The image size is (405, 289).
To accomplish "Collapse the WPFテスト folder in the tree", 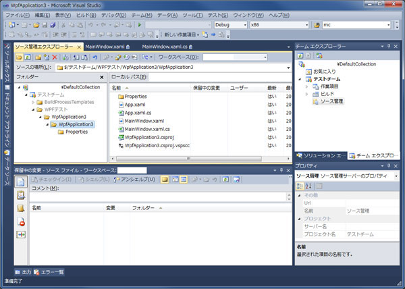I will pos(31,109).
